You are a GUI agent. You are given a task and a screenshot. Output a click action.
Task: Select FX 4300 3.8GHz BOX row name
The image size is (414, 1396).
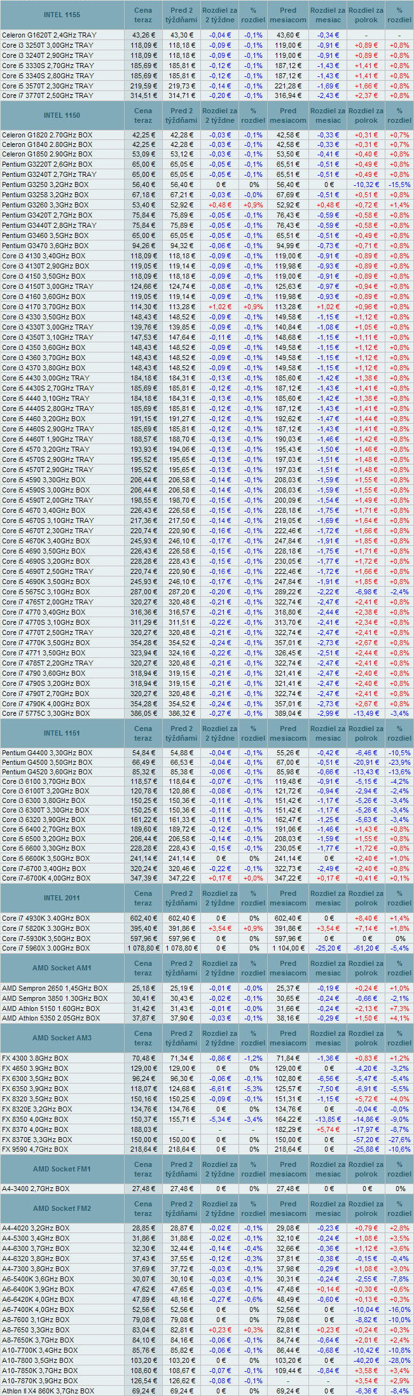tap(35, 1058)
